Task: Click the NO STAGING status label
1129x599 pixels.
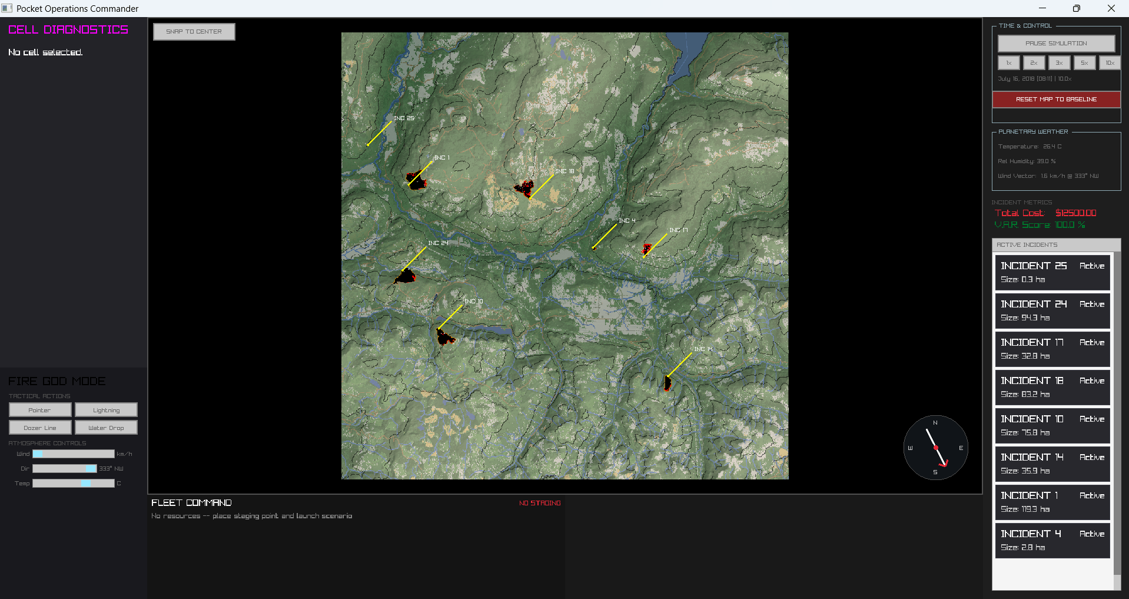Action: point(540,503)
